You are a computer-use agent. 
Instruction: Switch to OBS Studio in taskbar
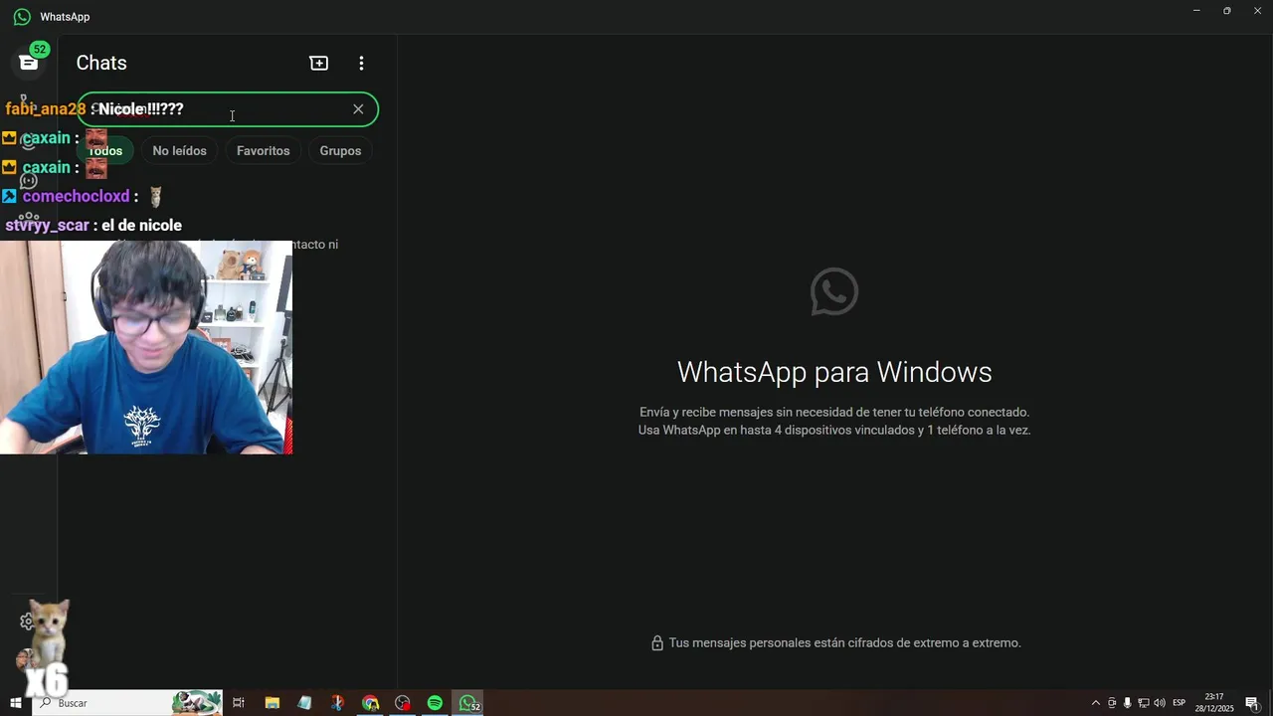(403, 703)
